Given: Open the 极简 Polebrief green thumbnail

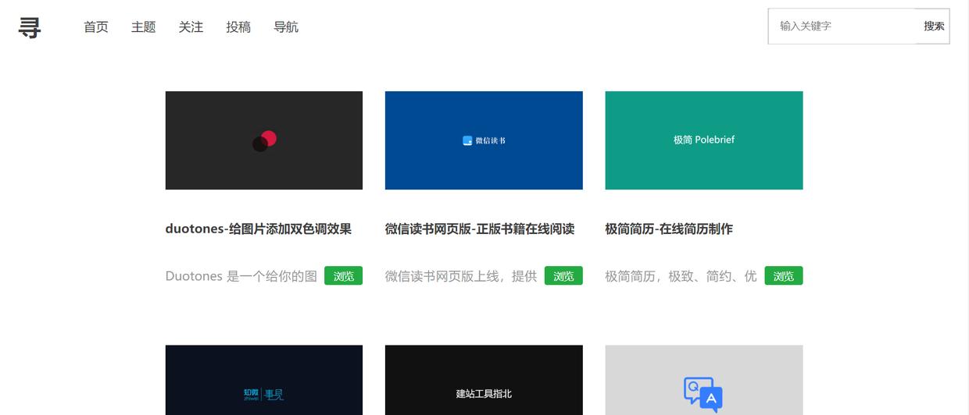Looking at the screenshot, I should pyautogui.click(x=704, y=140).
